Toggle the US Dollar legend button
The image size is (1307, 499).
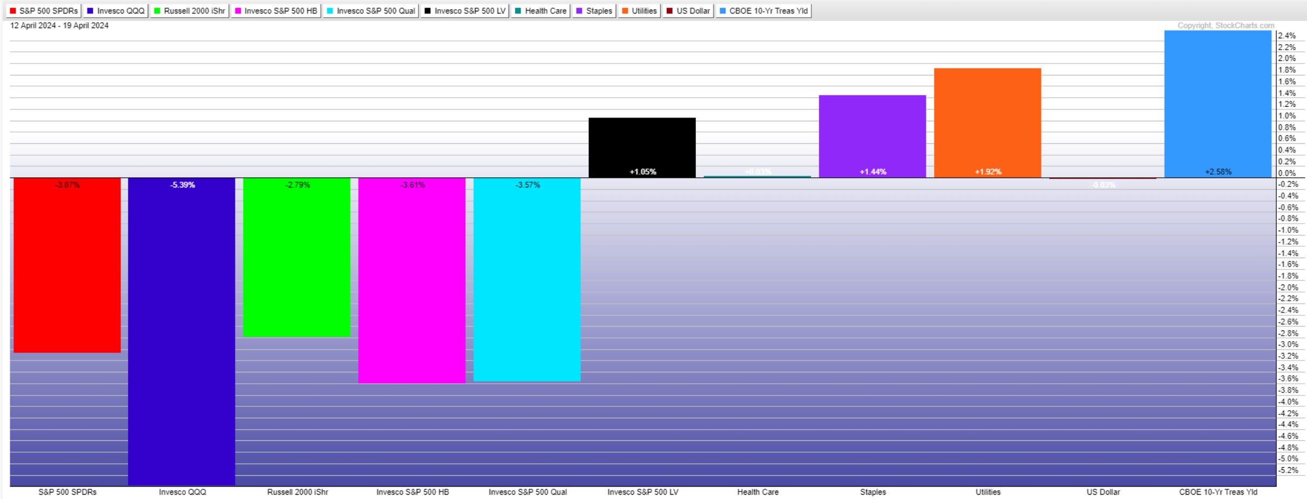click(x=688, y=11)
